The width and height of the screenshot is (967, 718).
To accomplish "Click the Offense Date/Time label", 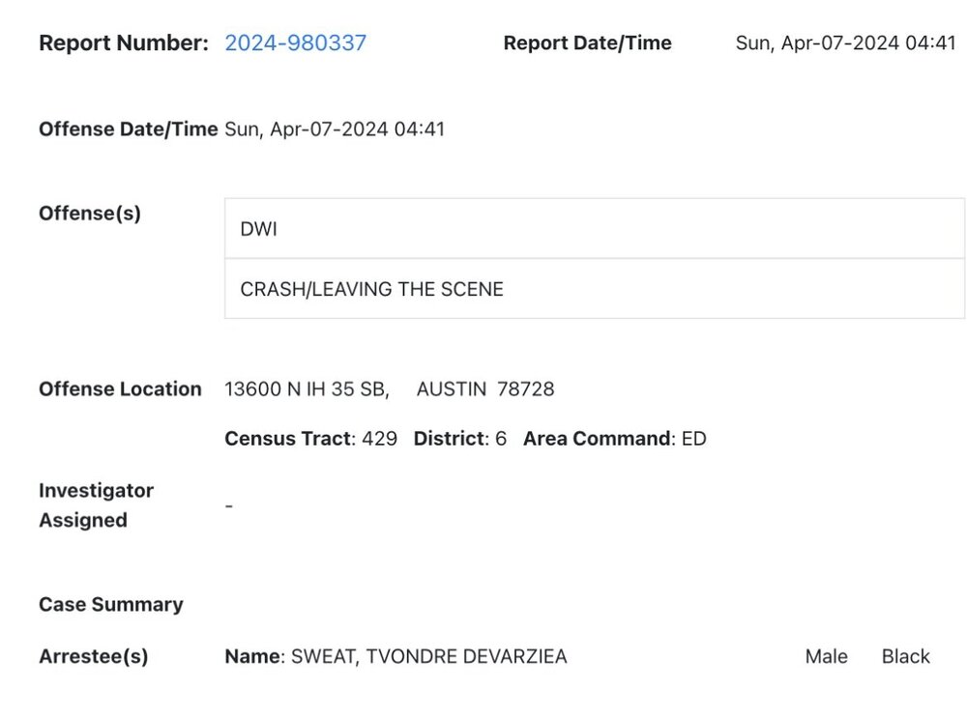I will coord(128,129).
